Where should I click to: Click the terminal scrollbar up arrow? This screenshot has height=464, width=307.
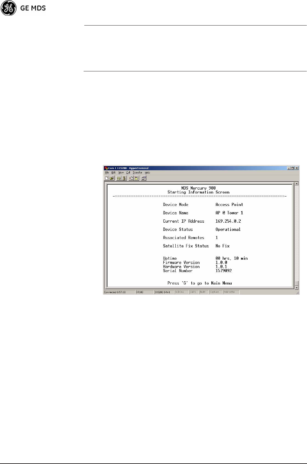297,183
